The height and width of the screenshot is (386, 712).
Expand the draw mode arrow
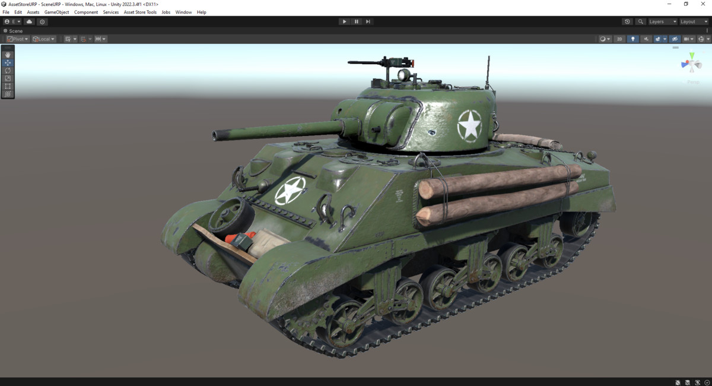tap(609, 39)
